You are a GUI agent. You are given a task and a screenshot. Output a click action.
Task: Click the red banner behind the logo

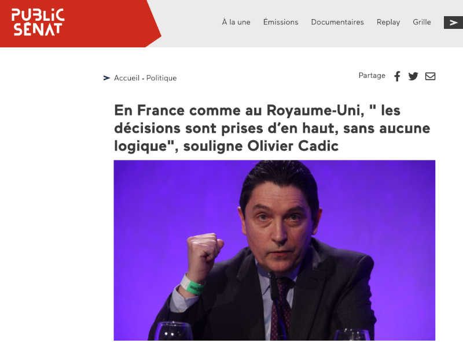click(x=80, y=24)
